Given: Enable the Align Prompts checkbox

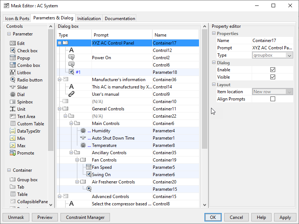Looking at the screenshot, I should (x=273, y=99).
